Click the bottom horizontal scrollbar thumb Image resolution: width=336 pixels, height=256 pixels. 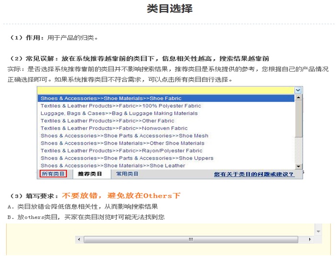(x=190, y=239)
